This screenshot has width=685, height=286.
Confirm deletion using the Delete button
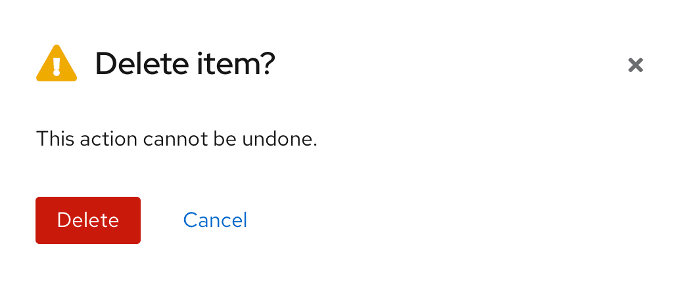click(x=88, y=220)
